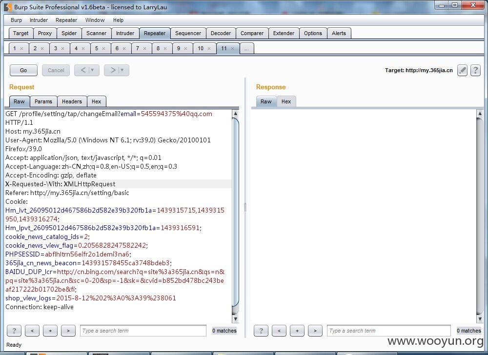Switch to the Proxy tab
This screenshot has height=355, width=488.
click(x=45, y=33)
